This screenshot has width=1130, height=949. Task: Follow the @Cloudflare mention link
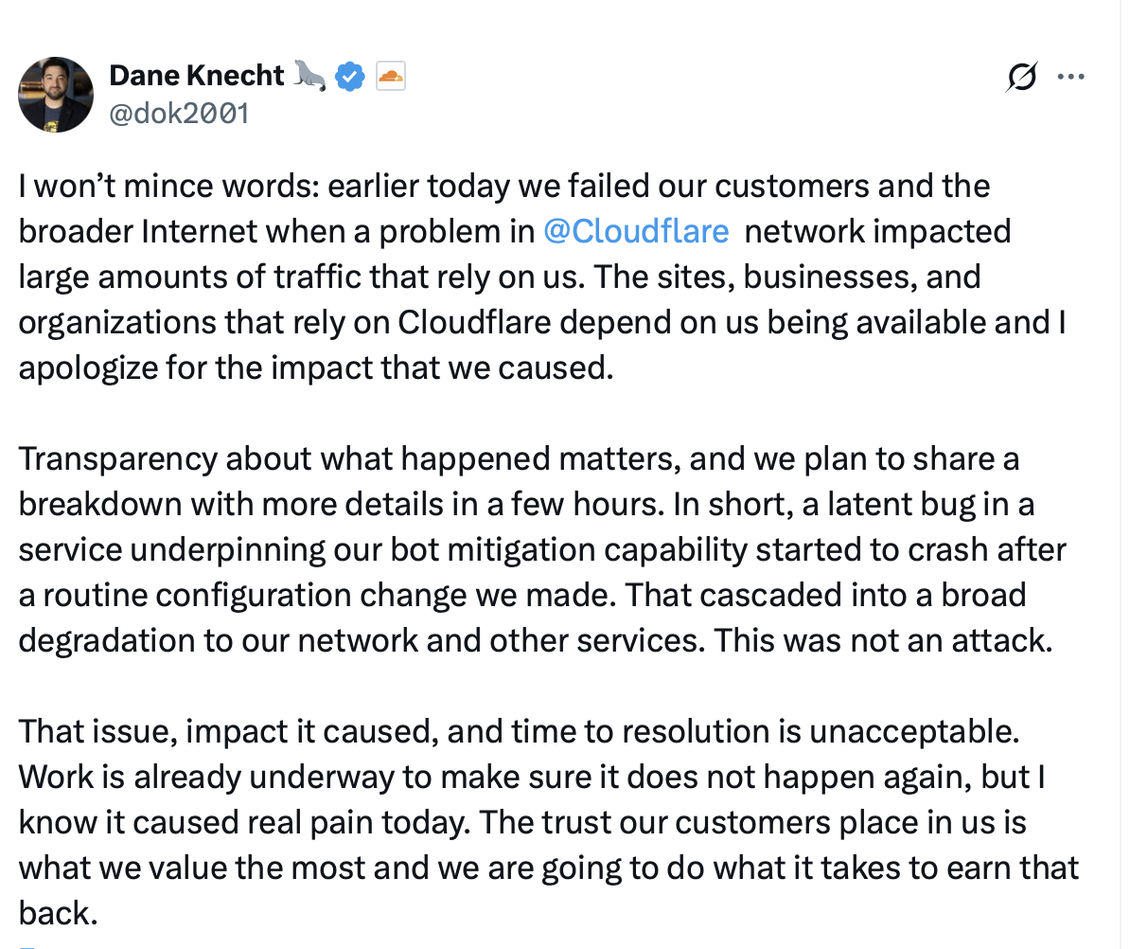pyautogui.click(x=636, y=231)
